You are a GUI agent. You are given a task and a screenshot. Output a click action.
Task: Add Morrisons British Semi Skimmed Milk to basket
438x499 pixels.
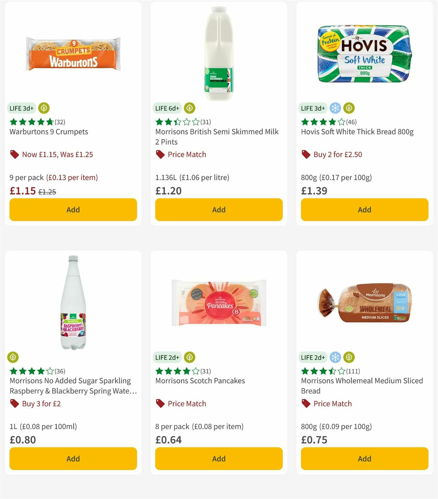coord(218,210)
